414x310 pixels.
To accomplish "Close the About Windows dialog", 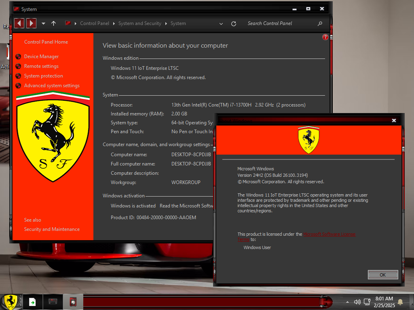I will coord(394,120).
